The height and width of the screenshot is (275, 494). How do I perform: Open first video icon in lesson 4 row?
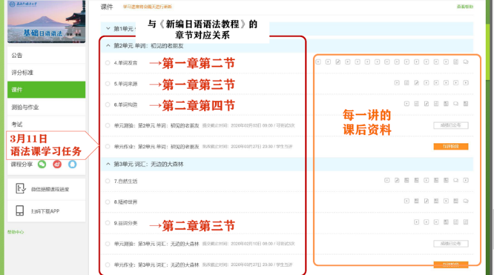[318, 62]
